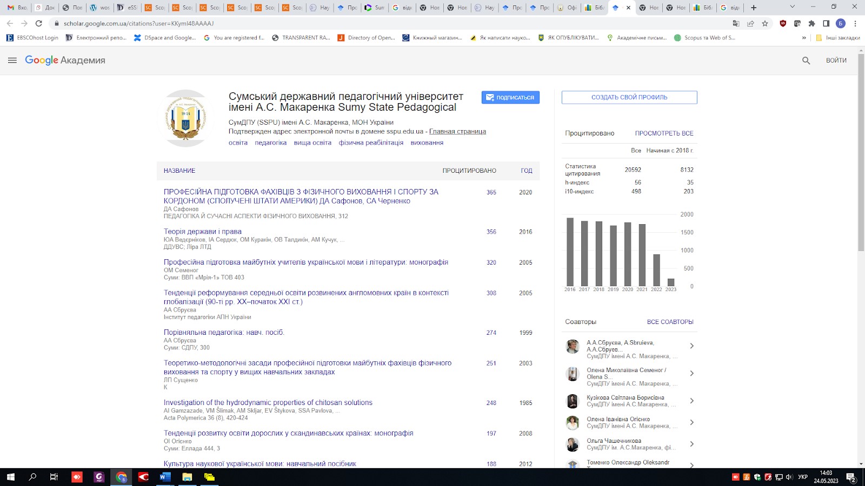This screenshot has height=486, width=865.
Task: Expand coauthor А.А.Сбруєва chevron
Action: [x=691, y=346]
